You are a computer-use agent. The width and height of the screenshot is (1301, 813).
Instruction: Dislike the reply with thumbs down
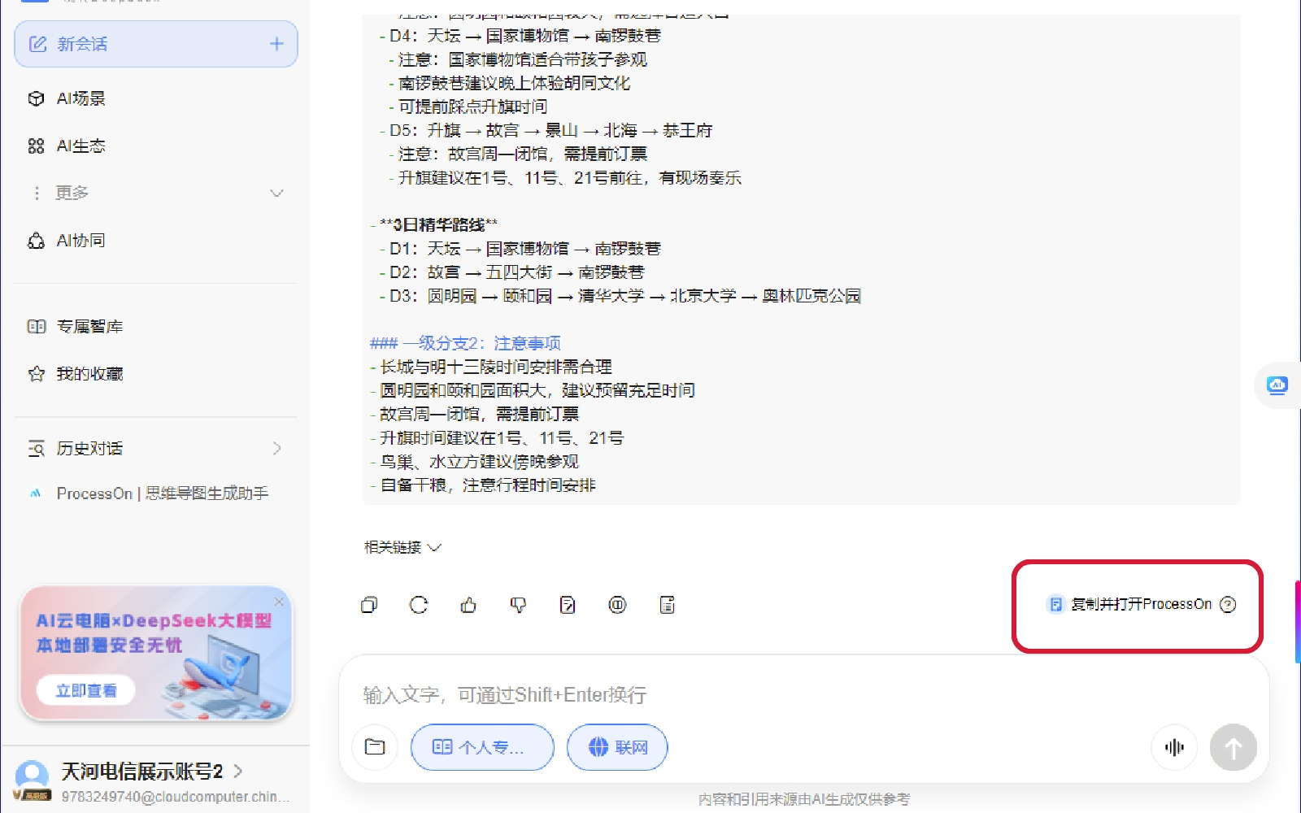click(518, 605)
